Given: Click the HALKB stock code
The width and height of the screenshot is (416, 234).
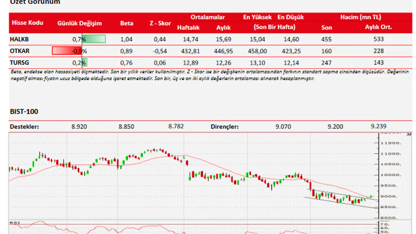Looking at the screenshot, I should (x=19, y=39).
